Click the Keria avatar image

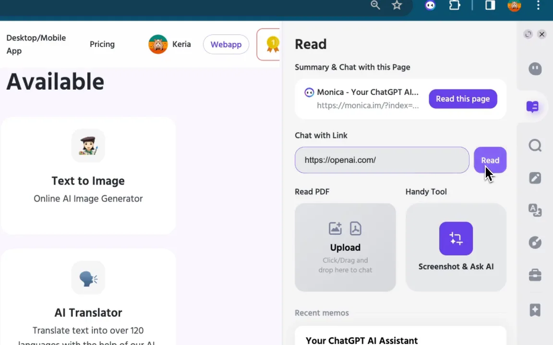[158, 45]
